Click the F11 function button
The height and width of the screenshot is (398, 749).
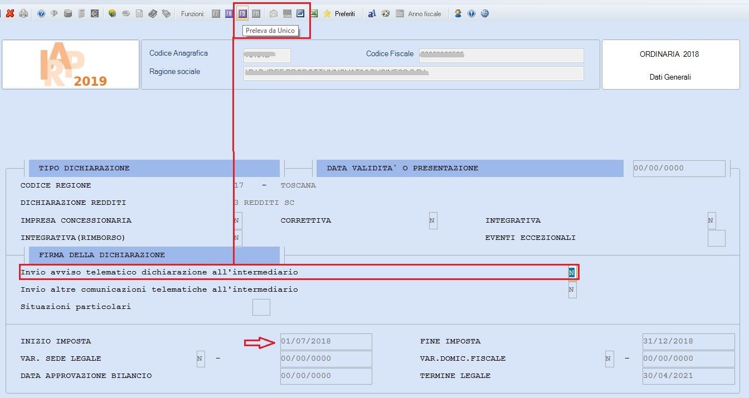tap(256, 13)
